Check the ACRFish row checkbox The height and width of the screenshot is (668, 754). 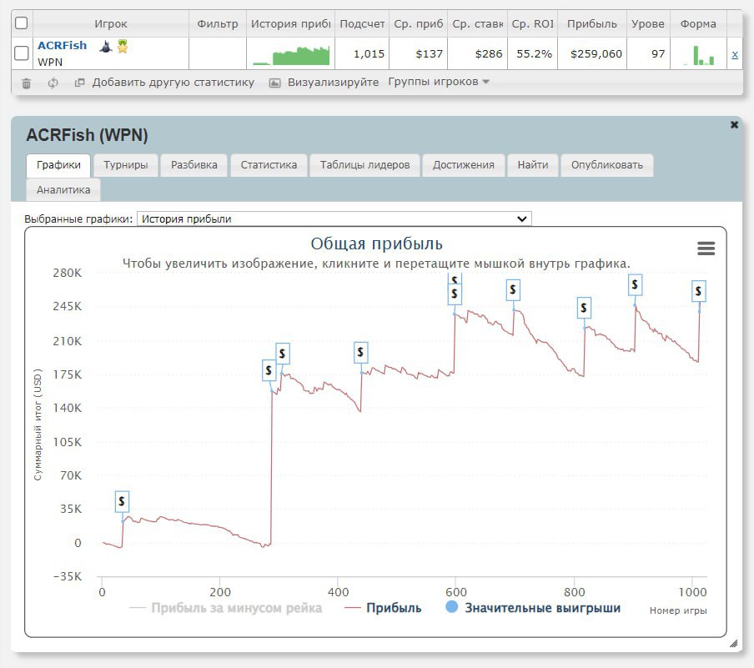click(x=22, y=53)
